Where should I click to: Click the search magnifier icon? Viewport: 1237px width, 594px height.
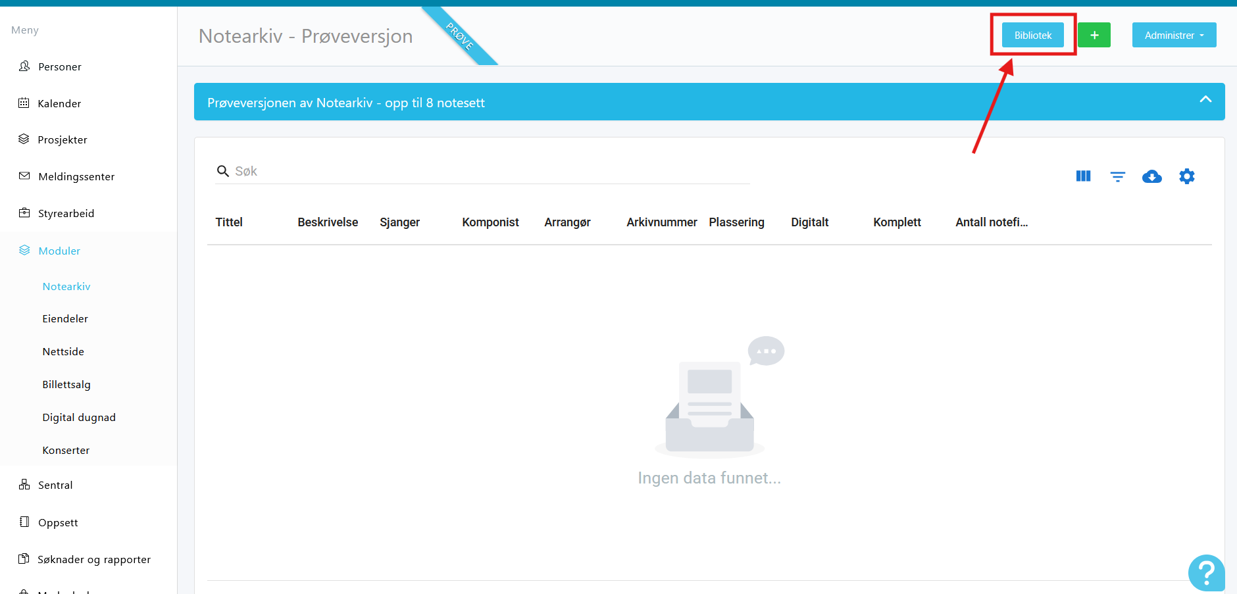(x=223, y=172)
